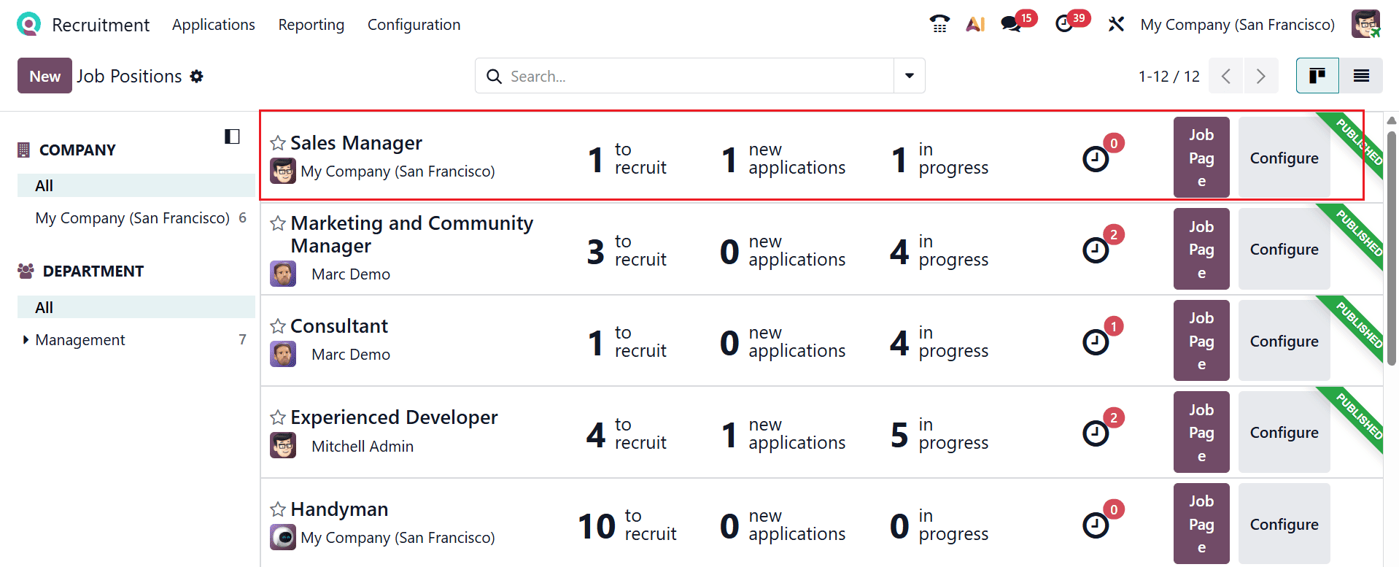Configure the Experienced Developer position
1399x567 pixels.
[x=1284, y=432]
